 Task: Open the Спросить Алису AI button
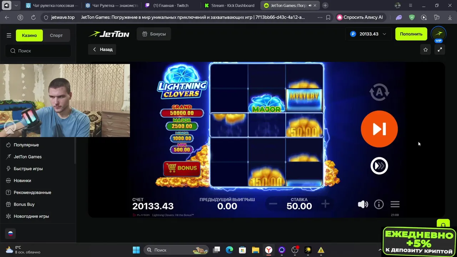pyautogui.click(x=361, y=17)
